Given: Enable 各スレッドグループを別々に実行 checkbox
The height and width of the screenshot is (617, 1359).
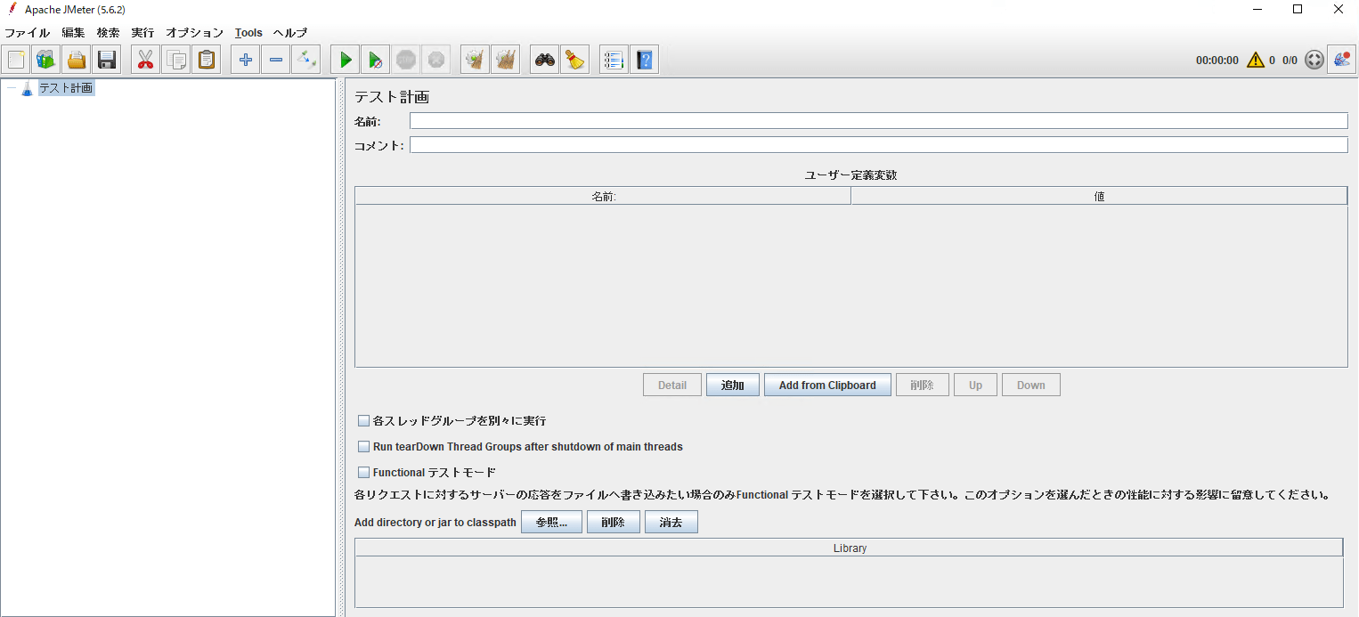Looking at the screenshot, I should pyautogui.click(x=363, y=421).
